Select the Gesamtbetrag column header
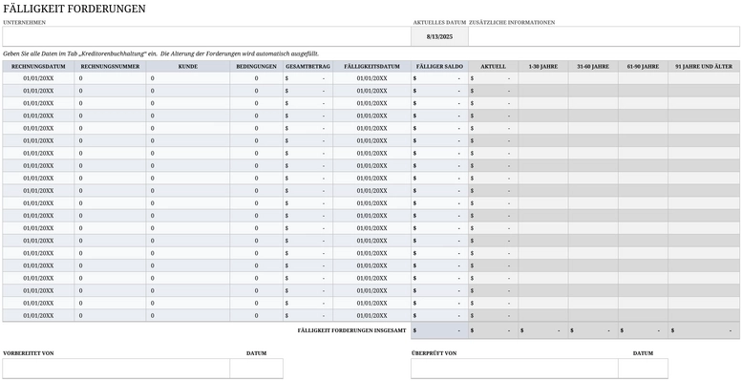The image size is (742, 381). click(308, 66)
